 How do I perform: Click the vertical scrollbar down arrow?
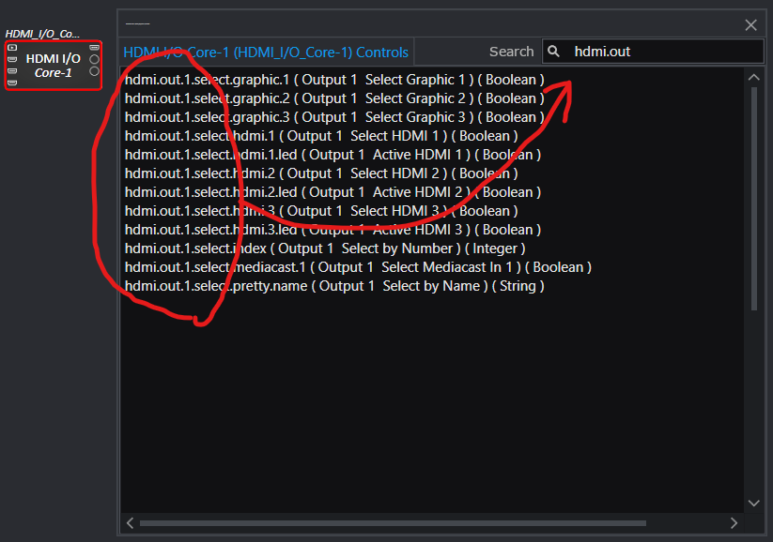coord(754,504)
